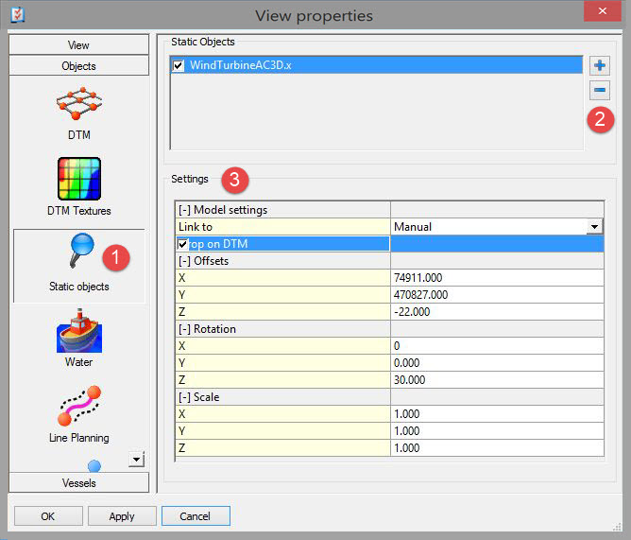Click the minus icon to remove object
Screen dimensions: 631x540
point(600,91)
